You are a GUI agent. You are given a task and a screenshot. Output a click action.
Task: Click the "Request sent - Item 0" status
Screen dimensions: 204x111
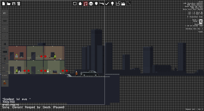194,109
